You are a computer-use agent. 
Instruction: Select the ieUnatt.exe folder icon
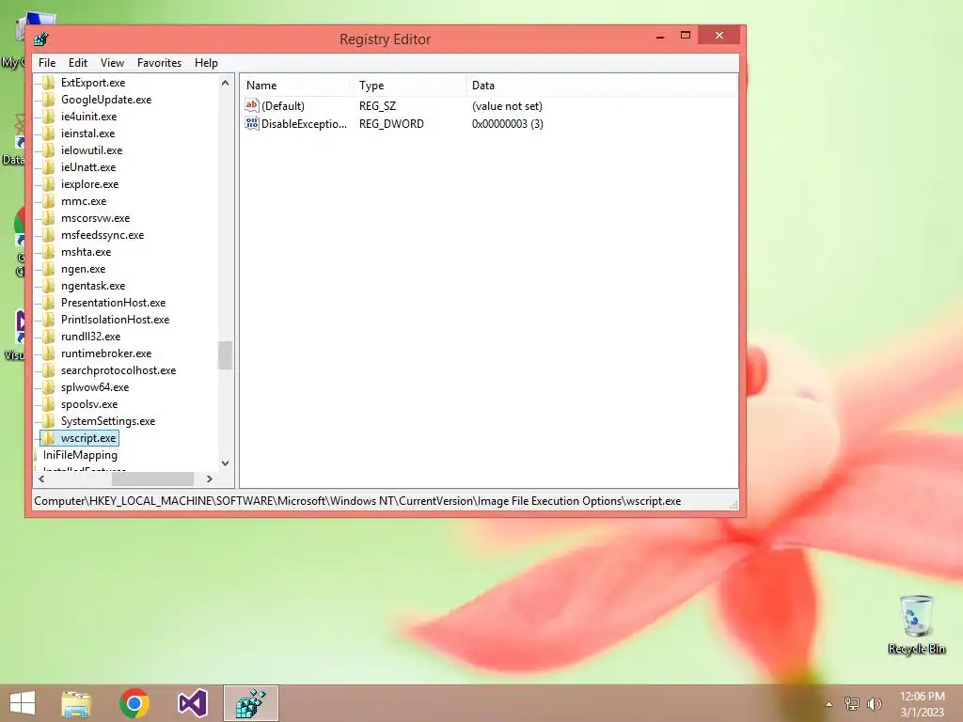[49, 167]
